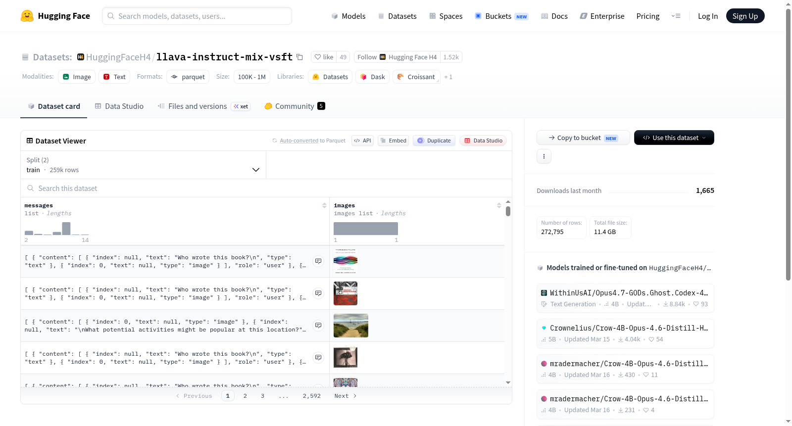Viewport: 792px width, 426px height.
Task: Like the dataset using the heart button
Action: click(x=324, y=57)
